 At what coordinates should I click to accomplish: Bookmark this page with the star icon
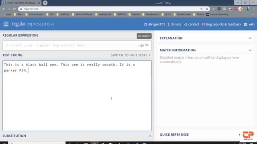207,9
